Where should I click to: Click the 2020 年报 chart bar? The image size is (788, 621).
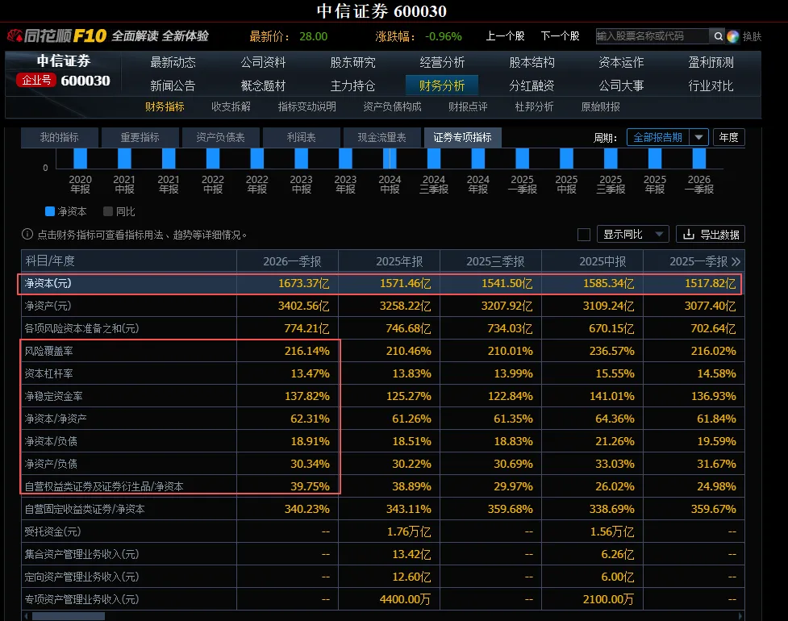81,158
